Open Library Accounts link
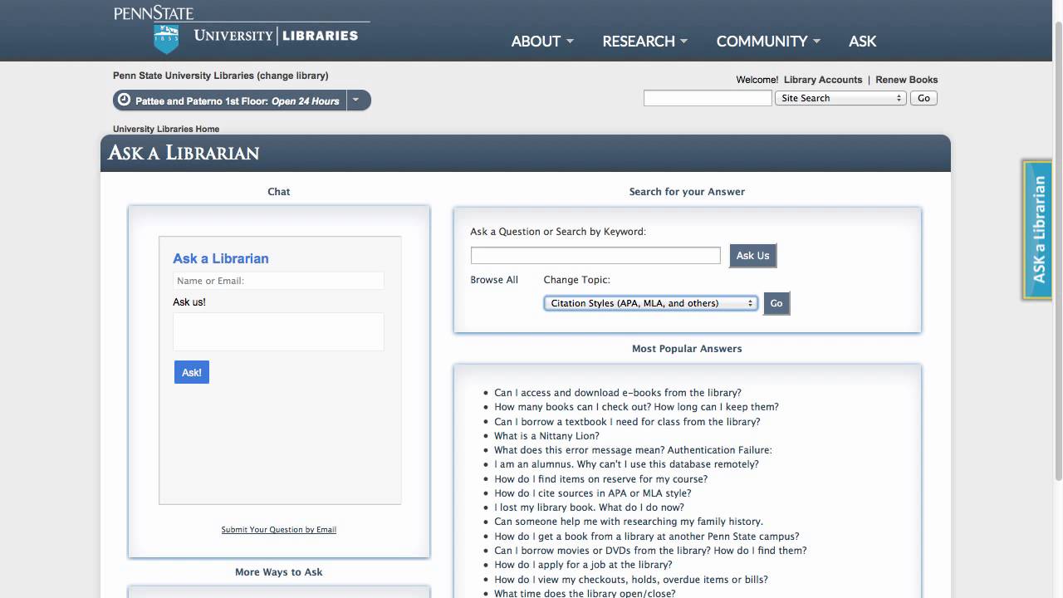1063x598 pixels. click(x=823, y=80)
